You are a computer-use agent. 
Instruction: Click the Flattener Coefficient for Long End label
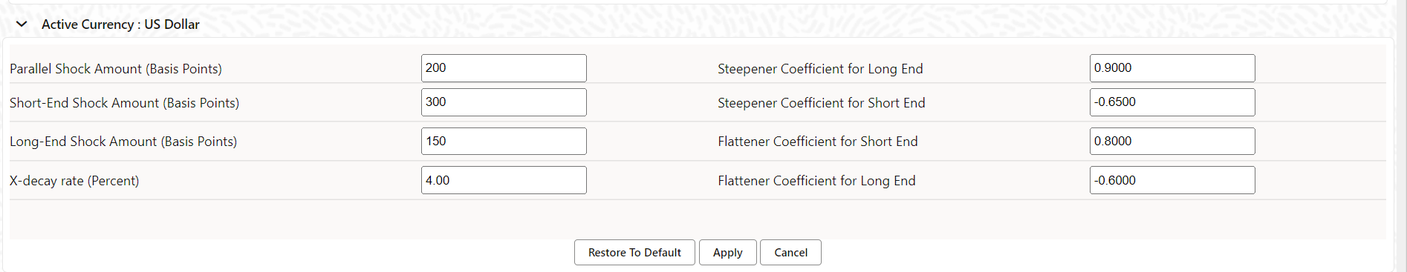pyautogui.click(x=816, y=181)
